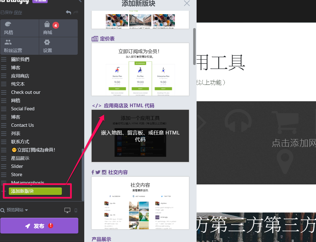316x242 pixels.
Task: Select the first 博客 section
Action: click(16, 68)
